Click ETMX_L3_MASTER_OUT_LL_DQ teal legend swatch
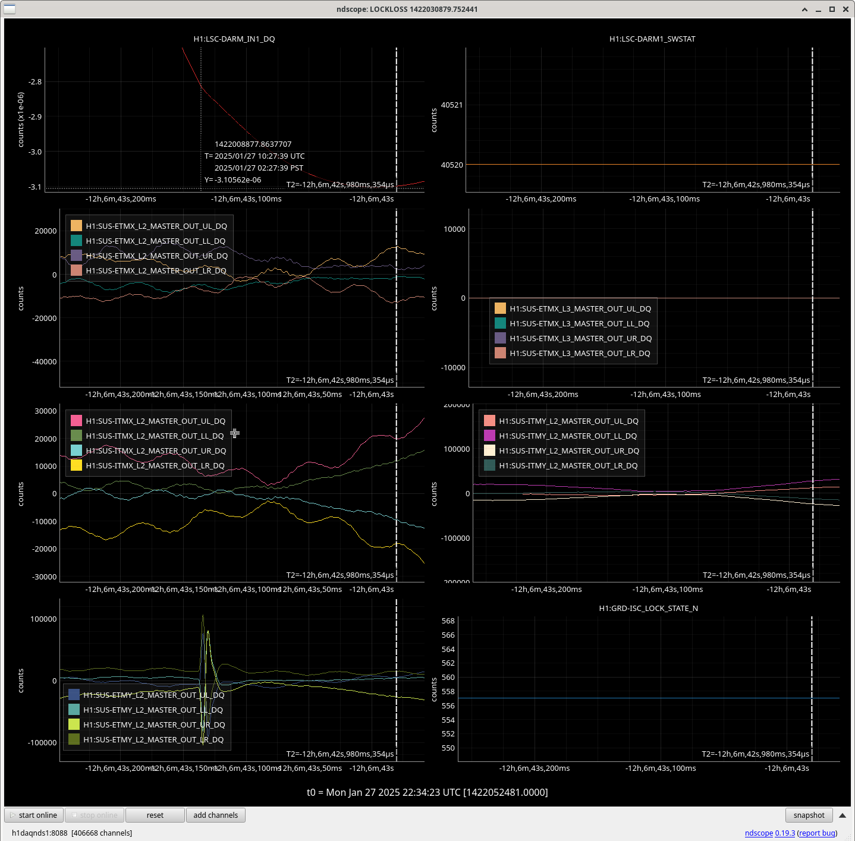Screen dimensions: 855x841 pyautogui.click(x=500, y=323)
